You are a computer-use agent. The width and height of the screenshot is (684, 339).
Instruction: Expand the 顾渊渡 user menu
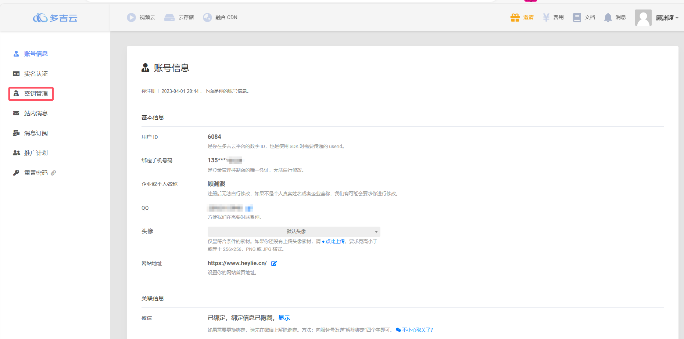pos(667,18)
